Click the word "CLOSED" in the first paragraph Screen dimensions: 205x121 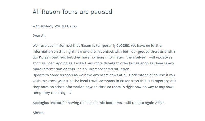click(123, 46)
